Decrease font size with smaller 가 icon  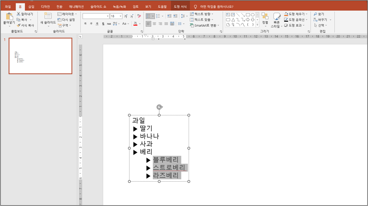point(132,16)
